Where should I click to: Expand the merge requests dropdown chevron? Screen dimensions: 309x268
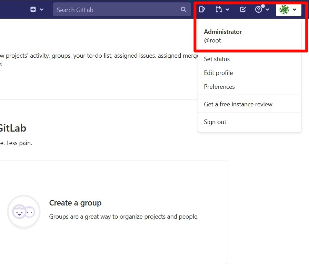click(x=227, y=9)
